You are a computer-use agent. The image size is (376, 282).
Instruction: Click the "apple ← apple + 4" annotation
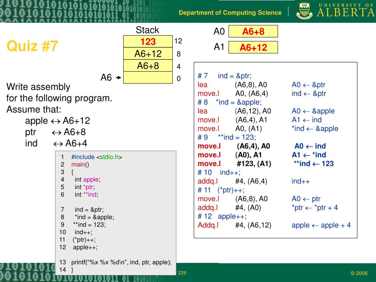321,225
